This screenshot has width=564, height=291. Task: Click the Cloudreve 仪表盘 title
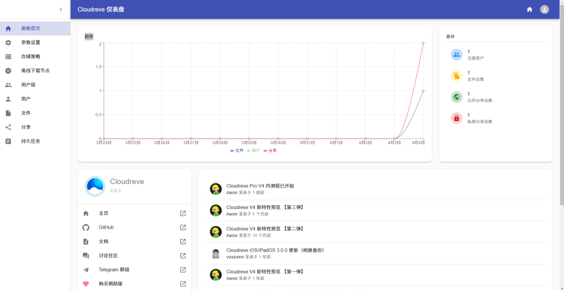(101, 9)
